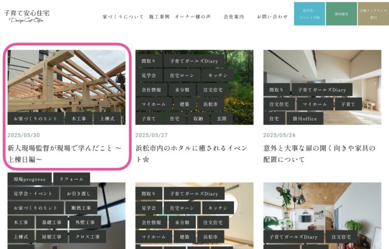Image resolution: width=389 pixels, height=249 pixels.
Task: Click the green 資料請求 button
Action: point(342,14)
